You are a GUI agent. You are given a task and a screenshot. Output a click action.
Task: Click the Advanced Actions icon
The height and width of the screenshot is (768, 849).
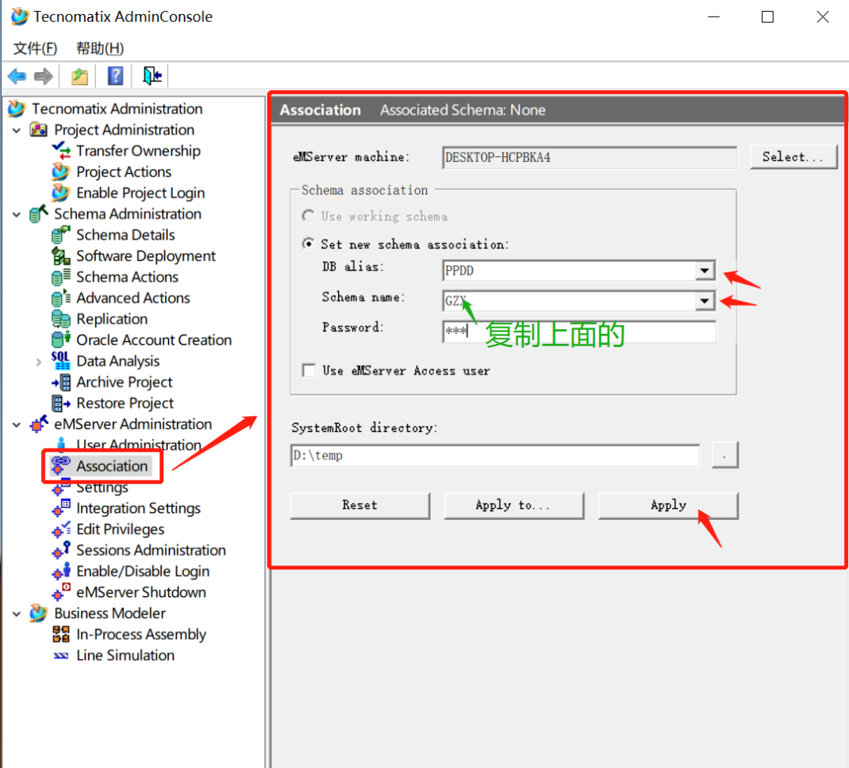61,298
